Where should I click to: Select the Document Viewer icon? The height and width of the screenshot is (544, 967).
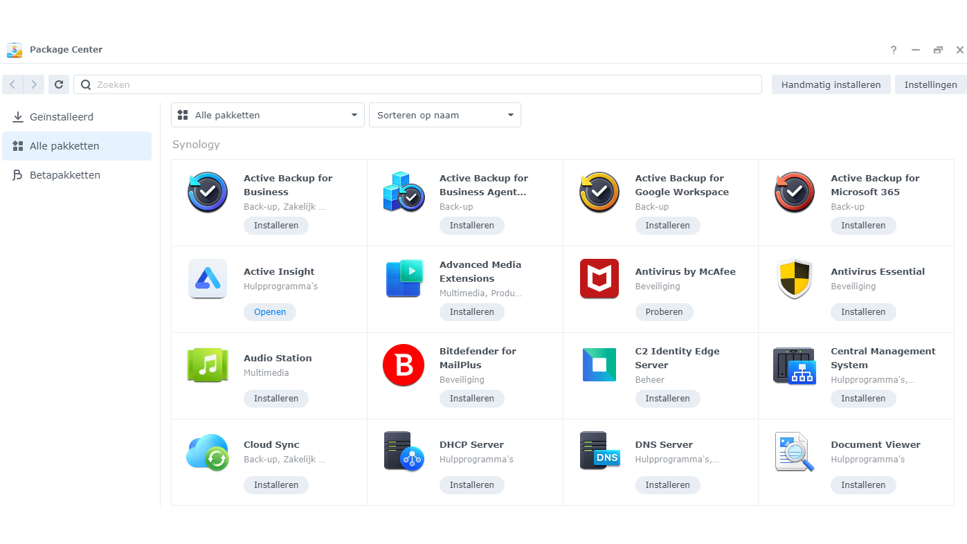795,452
